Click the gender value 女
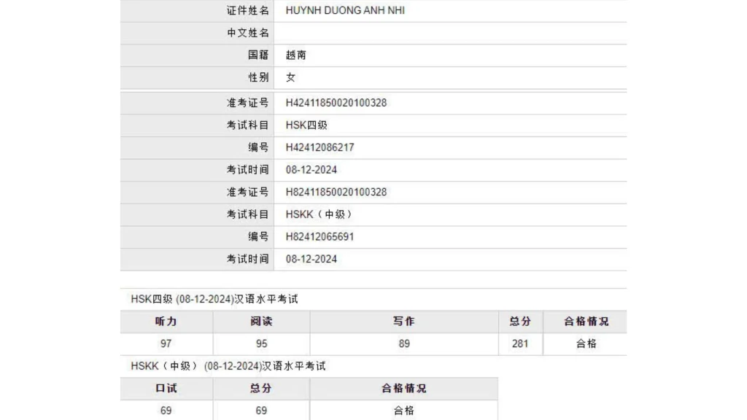This screenshot has height=420, width=747. pos(290,77)
